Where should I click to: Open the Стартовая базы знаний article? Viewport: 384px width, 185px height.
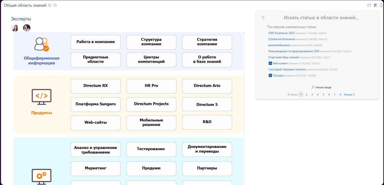[283, 57]
